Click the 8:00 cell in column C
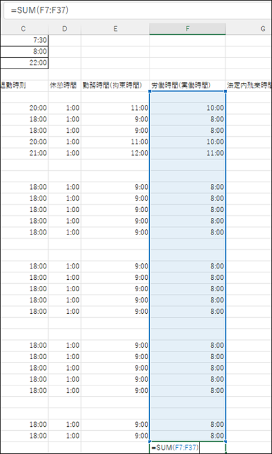The image size is (272, 454). tap(24, 52)
